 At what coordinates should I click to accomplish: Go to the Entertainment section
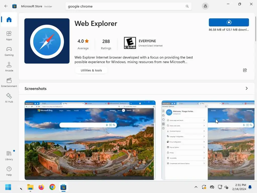(x=9, y=82)
